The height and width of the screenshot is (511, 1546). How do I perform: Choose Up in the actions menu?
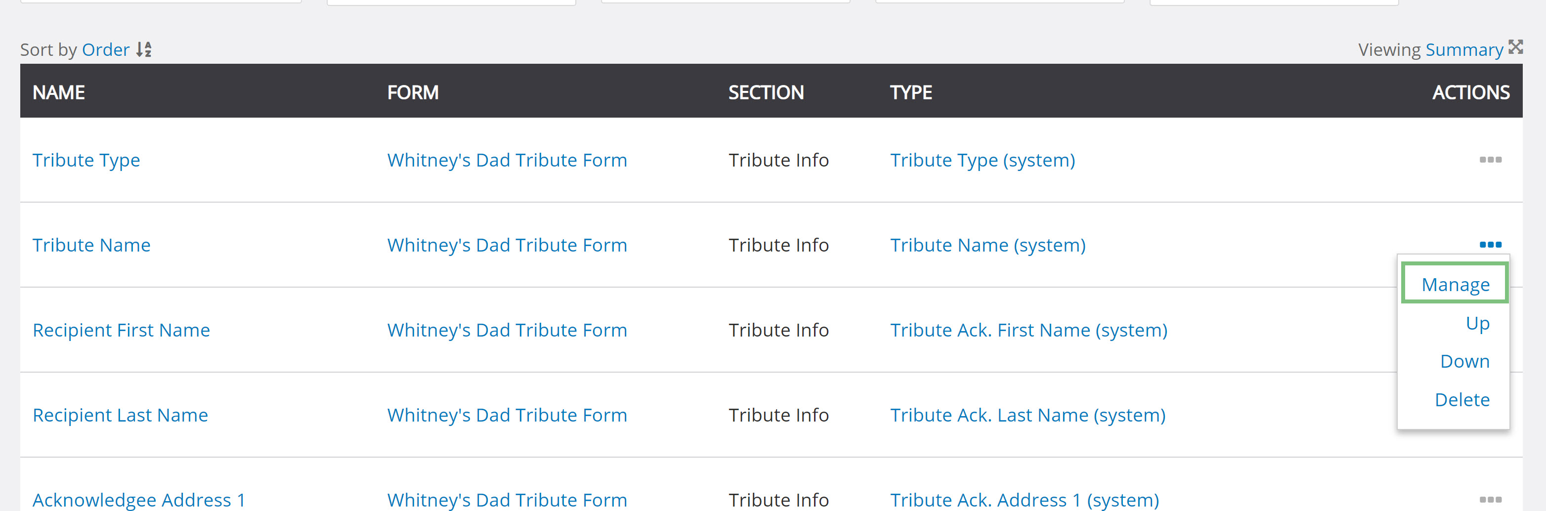[1477, 323]
